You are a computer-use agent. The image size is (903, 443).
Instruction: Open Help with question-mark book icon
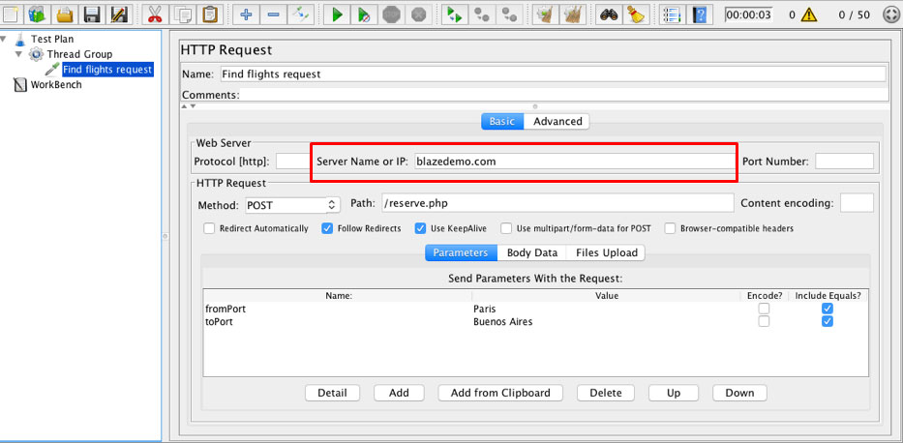[699, 14]
